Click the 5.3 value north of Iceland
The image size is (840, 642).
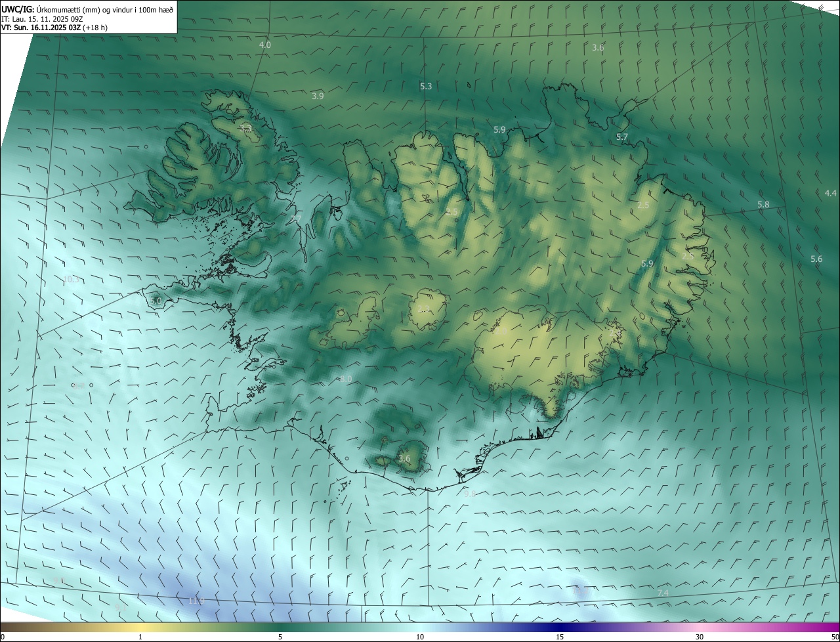(426, 86)
